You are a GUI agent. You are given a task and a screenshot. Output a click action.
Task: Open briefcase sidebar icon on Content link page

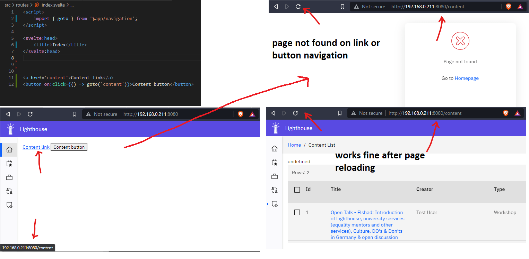pos(9,177)
